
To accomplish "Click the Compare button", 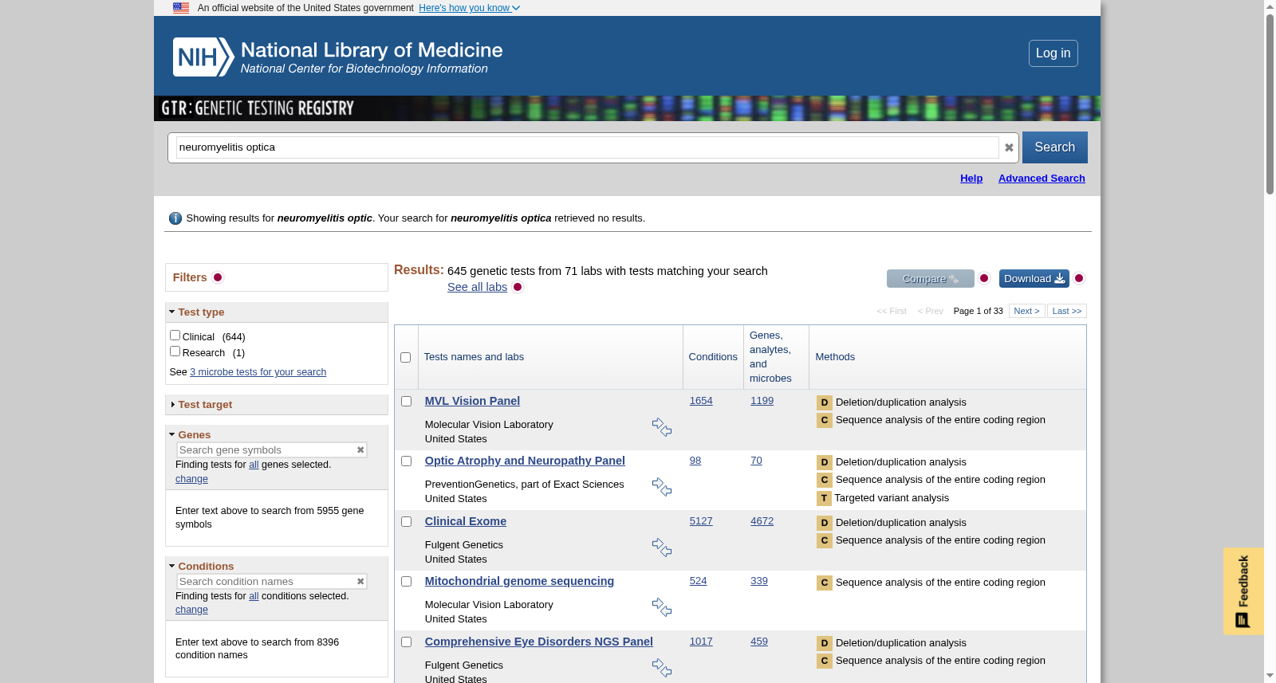I will (x=930, y=278).
